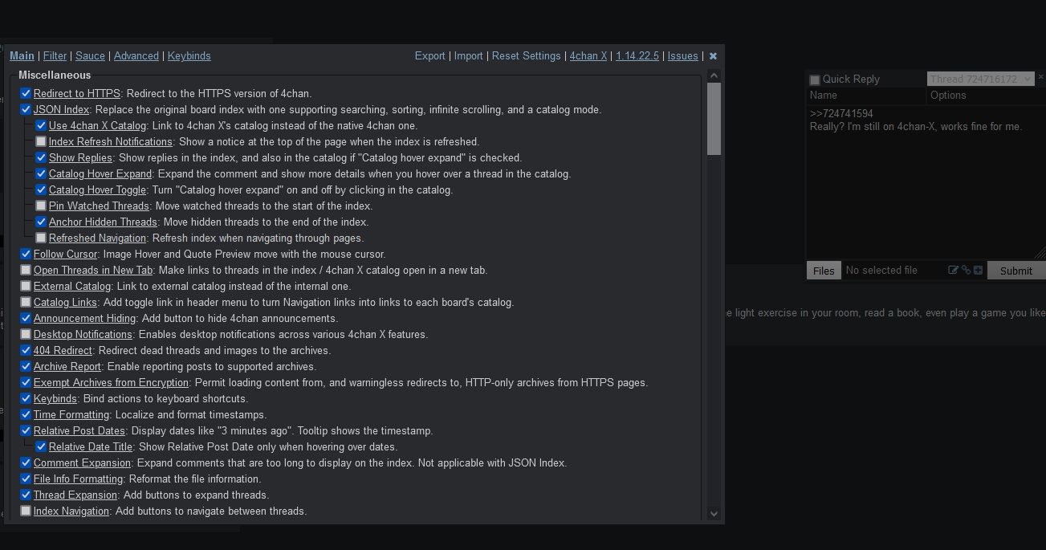Uncheck the Show Replies checkbox
The image size is (1046, 550).
[x=41, y=157]
